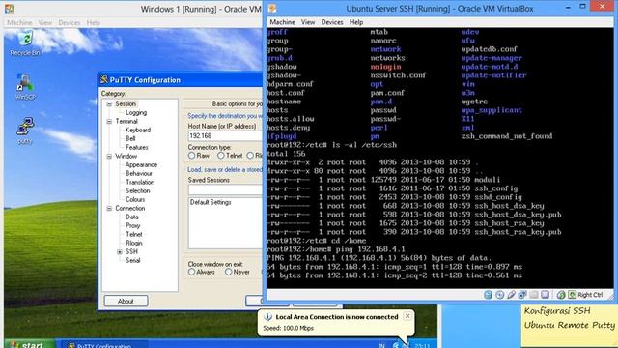The image size is (618, 348).
Task: Select the Telnet connection type
Action: point(221,156)
